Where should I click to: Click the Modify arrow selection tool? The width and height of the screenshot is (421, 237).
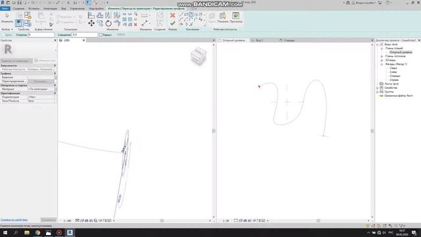[x=7, y=16]
